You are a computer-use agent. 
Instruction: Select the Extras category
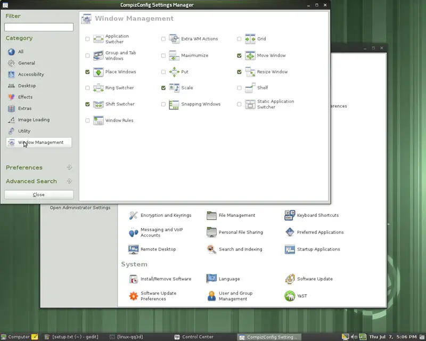point(39,109)
